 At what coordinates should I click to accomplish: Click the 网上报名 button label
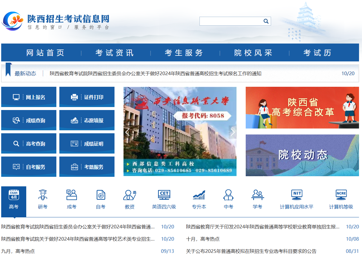[35, 97]
